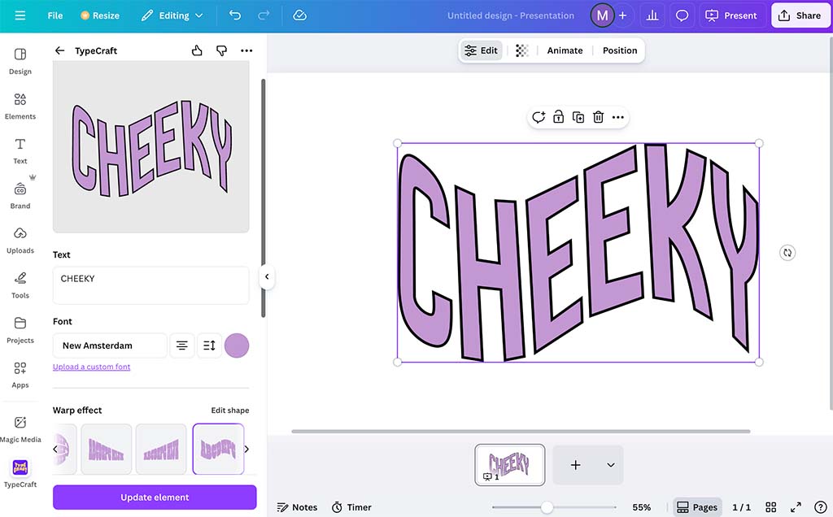Click inside the CHEEKY text field
Image resolution: width=833 pixels, height=517 pixels.
tap(150, 283)
